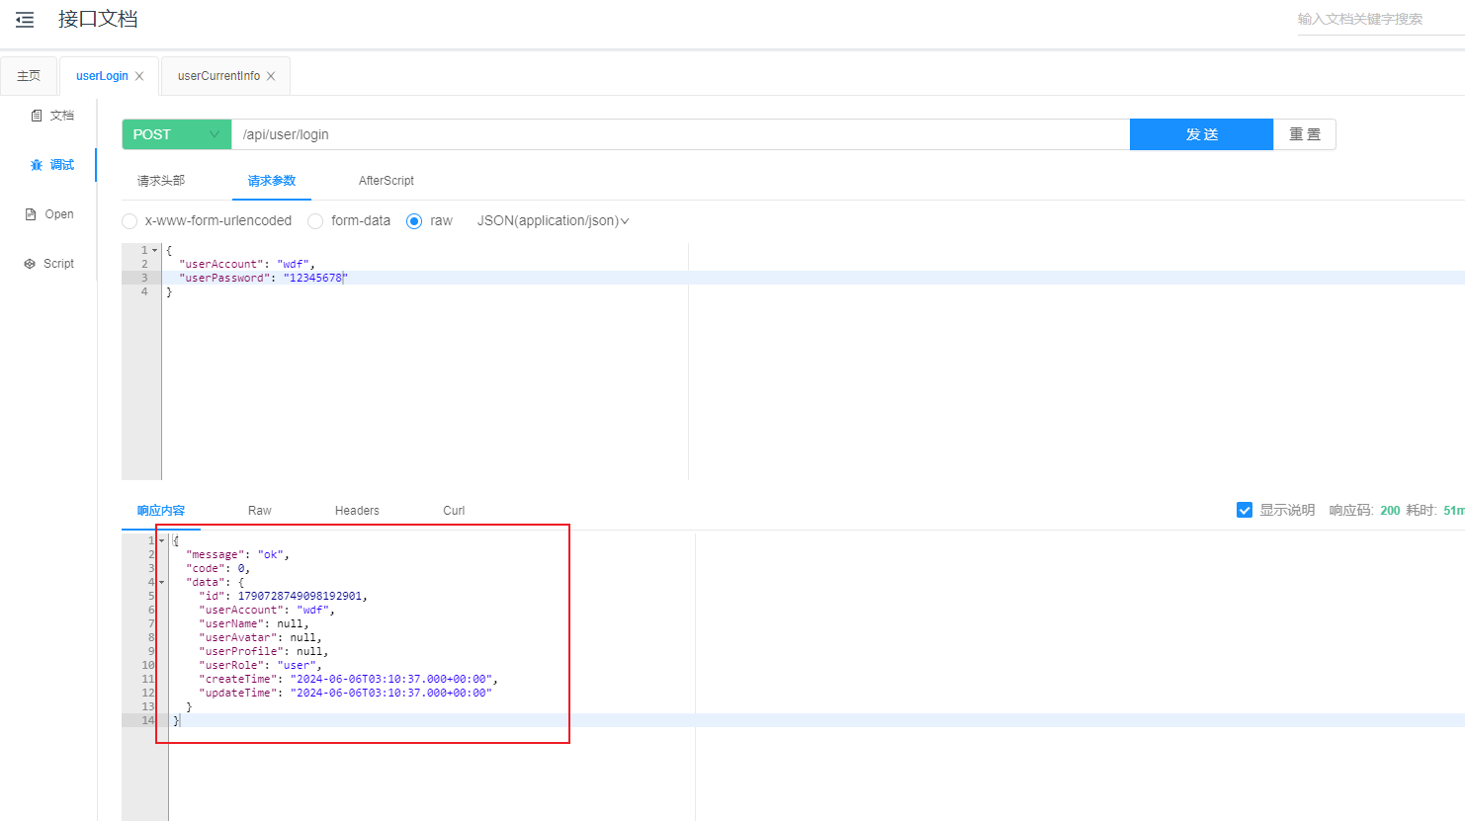Image resolution: width=1465 pixels, height=821 pixels.
Task: Open the 请求参数 tab
Action: tap(272, 181)
